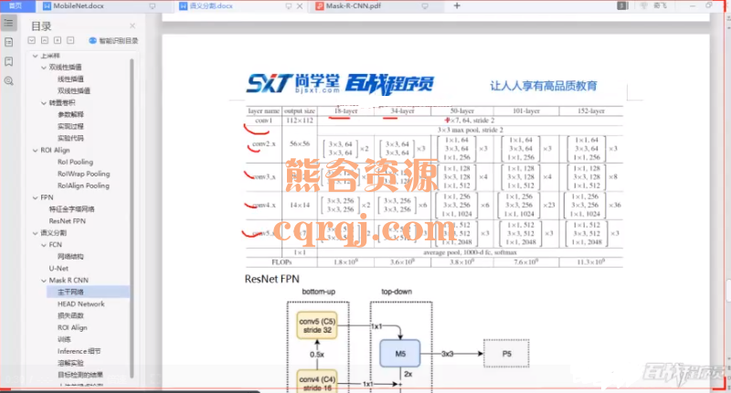Open the chapter navigation sidebar icon
The image size is (731, 393).
(x=8, y=42)
